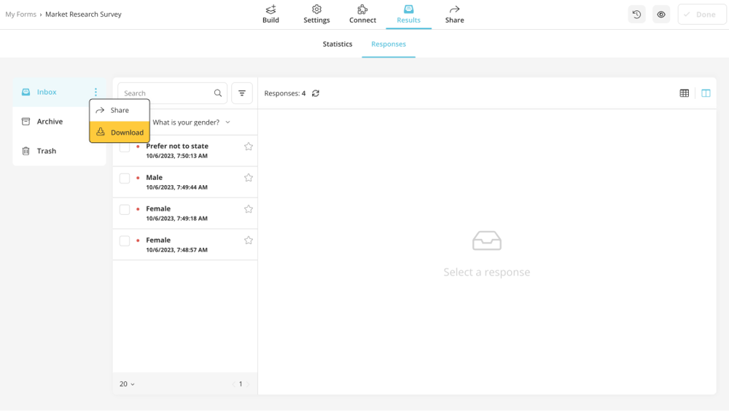Check the Male response checkbox
The height and width of the screenshot is (411, 729).
(x=125, y=179)
